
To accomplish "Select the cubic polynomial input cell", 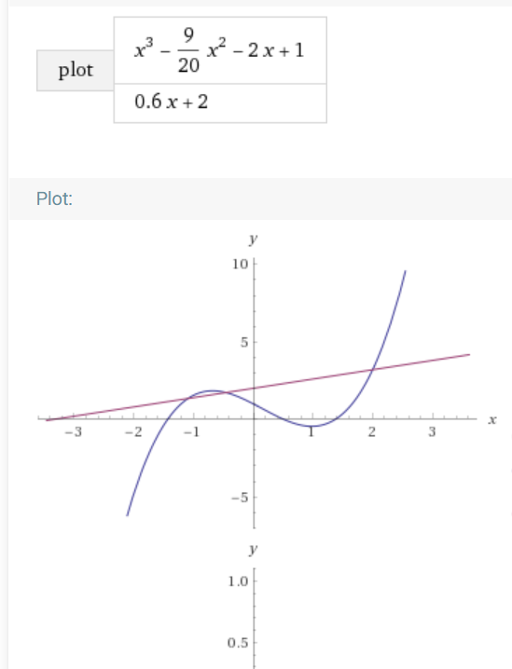I will click(x=220, y=50).
